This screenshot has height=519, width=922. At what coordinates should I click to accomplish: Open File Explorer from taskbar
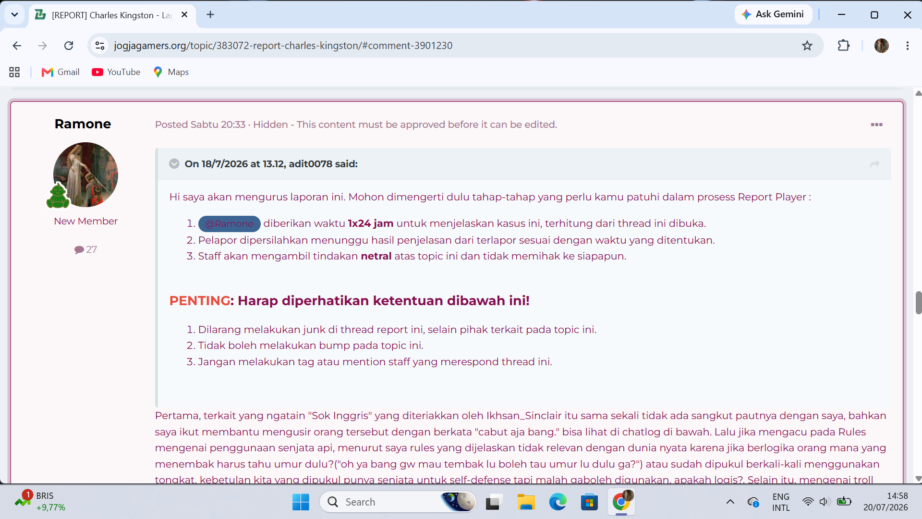(526, 502)
